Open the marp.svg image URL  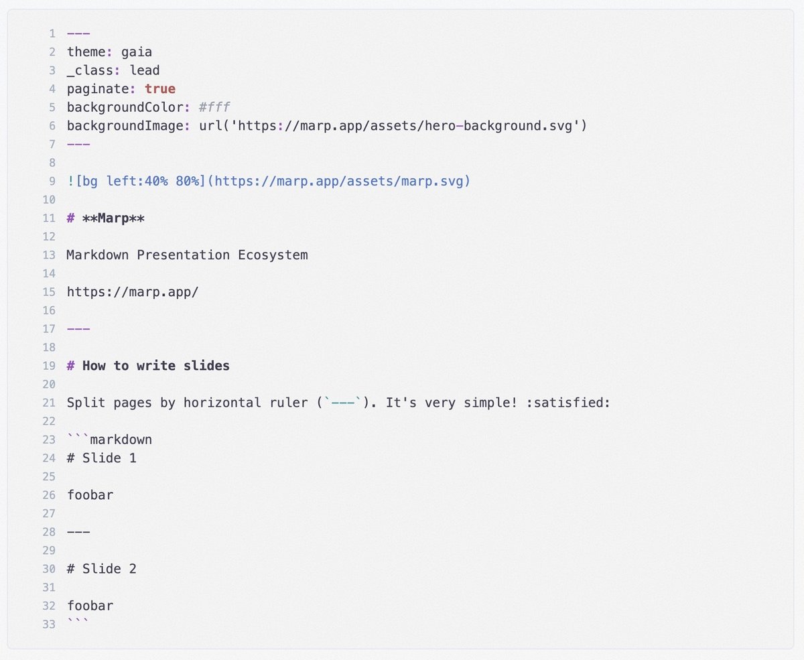click(342, 181)
